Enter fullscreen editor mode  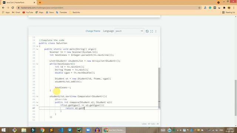click(151, 31)
